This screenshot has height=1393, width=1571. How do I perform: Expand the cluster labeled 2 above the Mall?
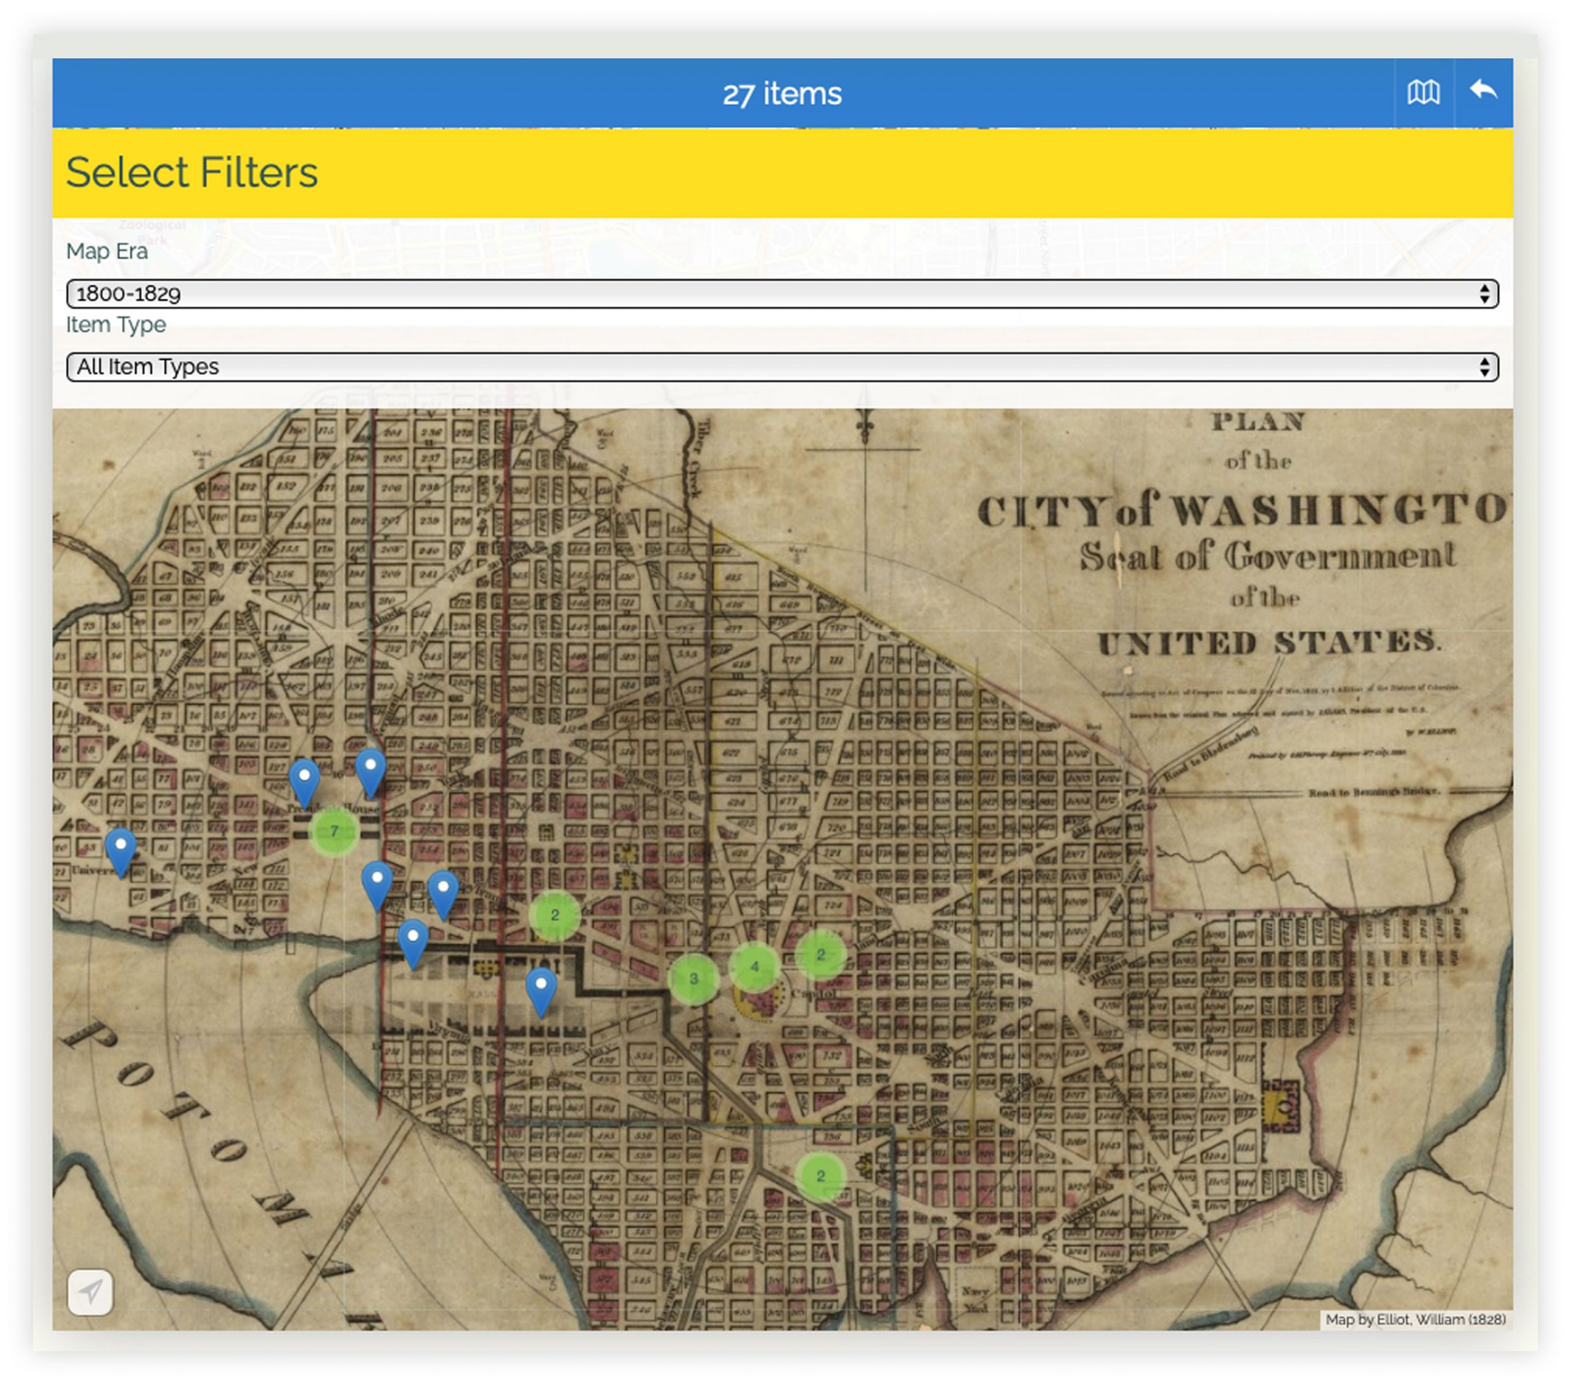[x=554, y=915]
